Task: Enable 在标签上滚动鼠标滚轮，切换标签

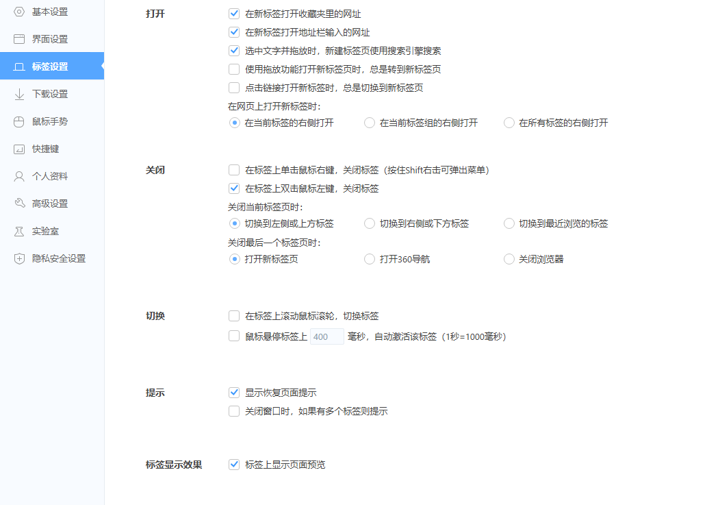Action: click(234, 316)
